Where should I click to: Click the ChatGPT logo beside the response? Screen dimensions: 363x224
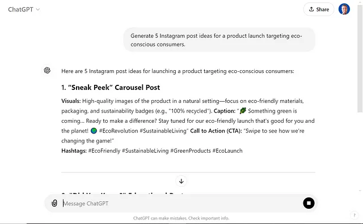click(47, 70)
